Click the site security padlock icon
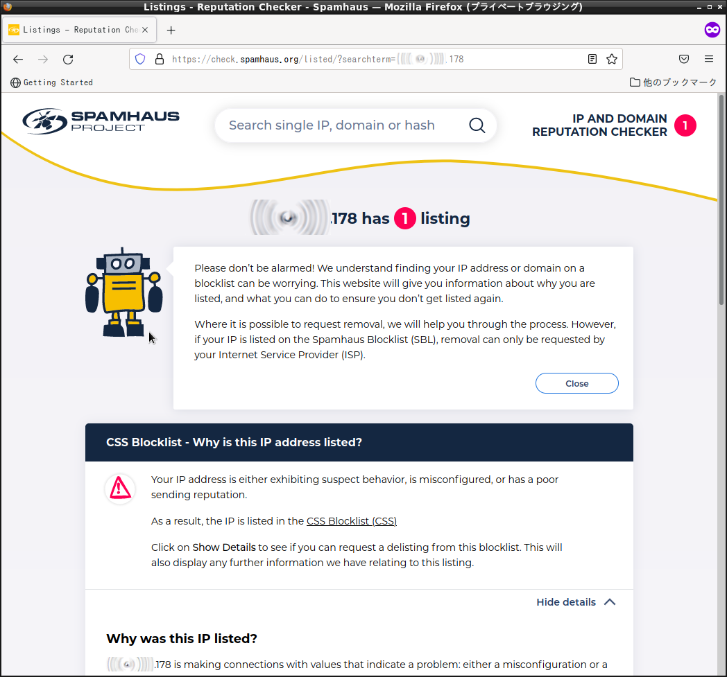Image resolution: width=727 pixels, height=677 pixels. pyautogui.click(x=160, y=60)
